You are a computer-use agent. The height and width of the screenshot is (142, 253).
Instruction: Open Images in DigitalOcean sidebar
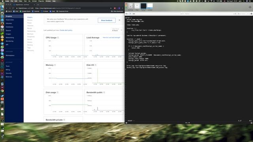(8, 34)
